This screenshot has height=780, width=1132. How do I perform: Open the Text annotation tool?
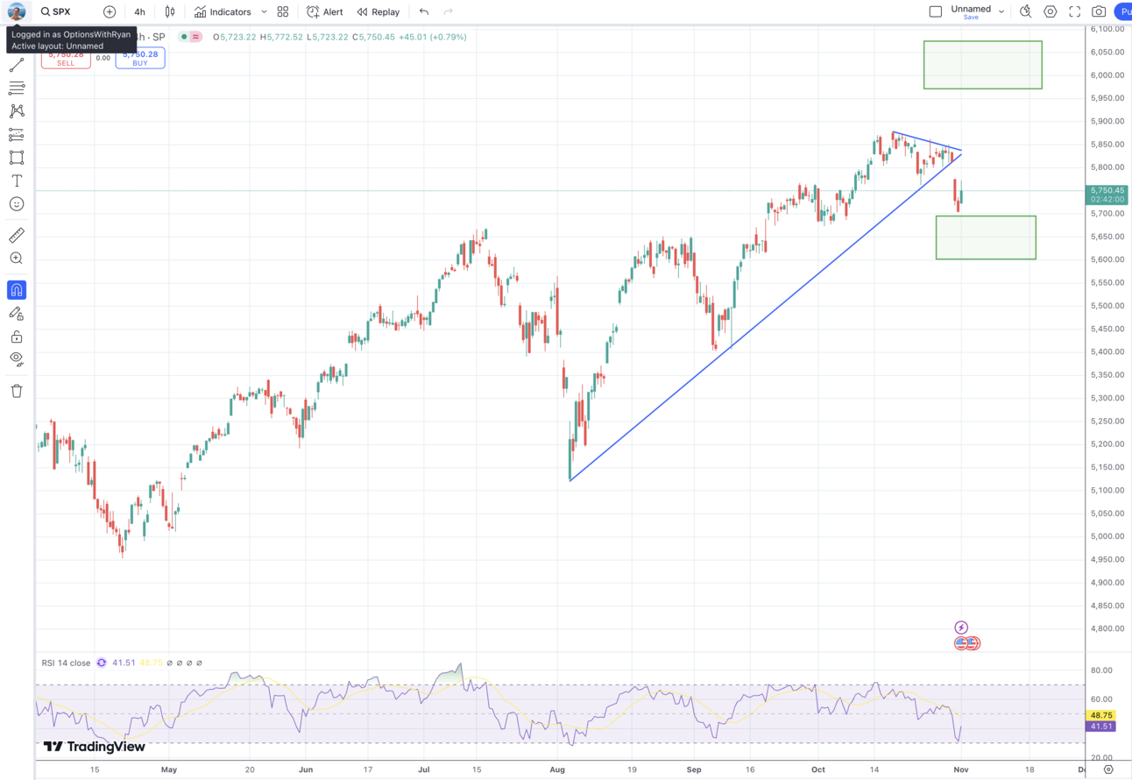tap(16, 181)
